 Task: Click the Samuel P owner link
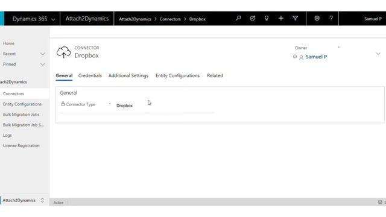(316, 57)
